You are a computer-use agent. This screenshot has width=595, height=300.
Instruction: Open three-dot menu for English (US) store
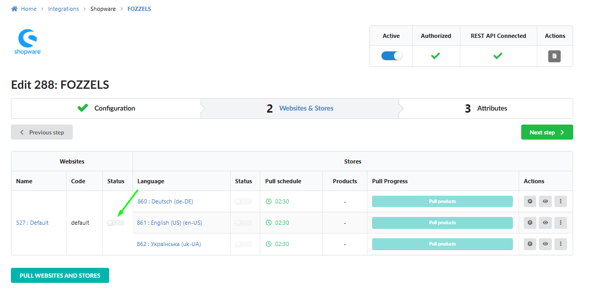[560, 223]
